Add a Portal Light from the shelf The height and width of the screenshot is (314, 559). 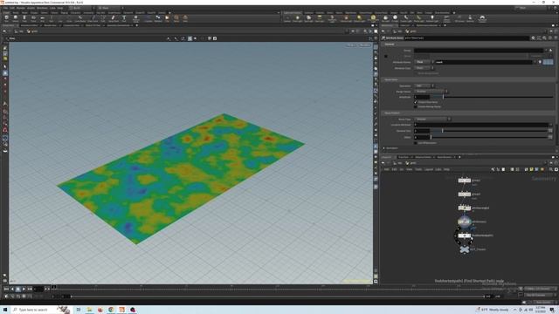pyautogui.click(x=419, y=18)
